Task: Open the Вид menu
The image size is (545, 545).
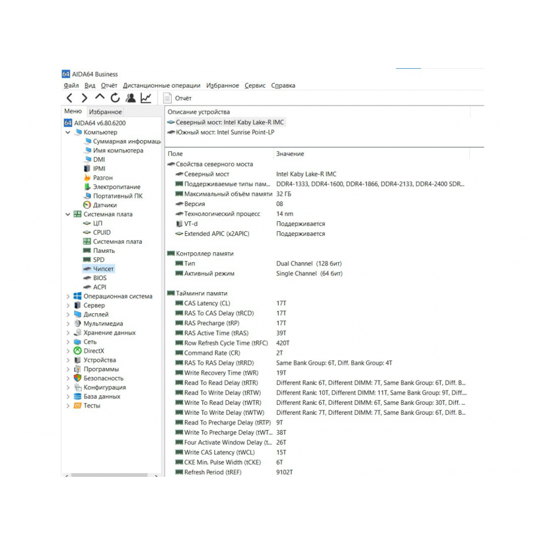Action: pos(90,86)
